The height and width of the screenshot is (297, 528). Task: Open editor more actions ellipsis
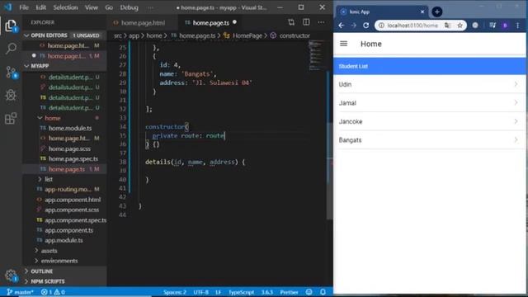(x=321, y=22)
